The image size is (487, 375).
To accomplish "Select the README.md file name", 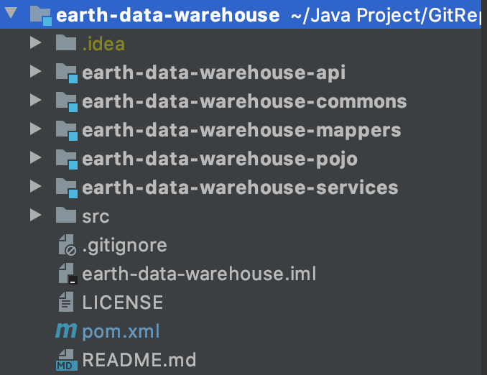I will point(139,360).
